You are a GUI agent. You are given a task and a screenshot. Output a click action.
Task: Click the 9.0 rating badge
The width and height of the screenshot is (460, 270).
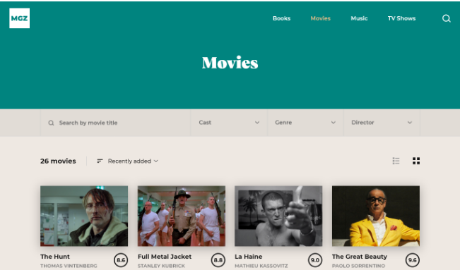tap(315, 260)
